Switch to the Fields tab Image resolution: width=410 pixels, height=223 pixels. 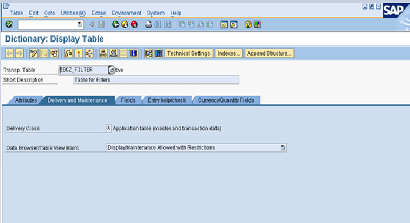click(x=128, y=100)
